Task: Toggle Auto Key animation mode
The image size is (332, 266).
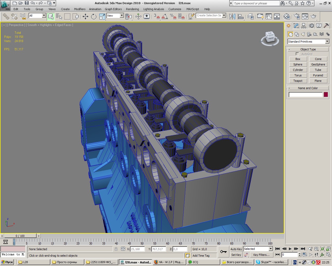Action: tap(236, 249)
